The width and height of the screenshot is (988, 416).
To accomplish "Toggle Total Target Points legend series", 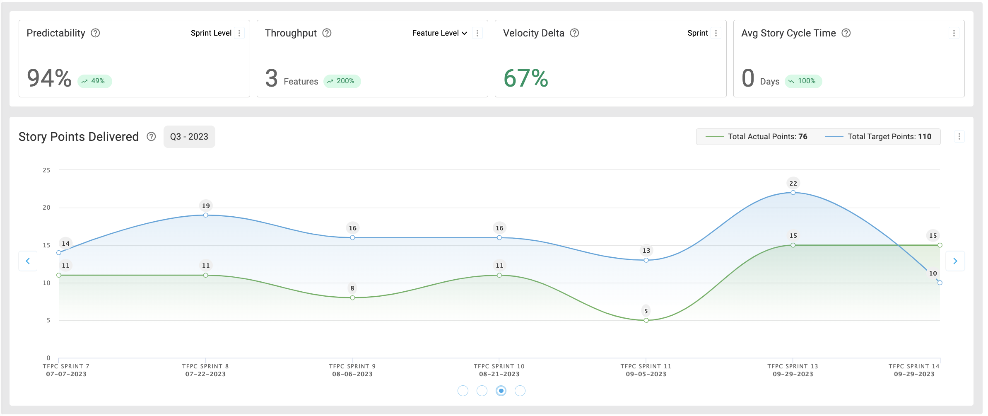I will click(878, 137).
